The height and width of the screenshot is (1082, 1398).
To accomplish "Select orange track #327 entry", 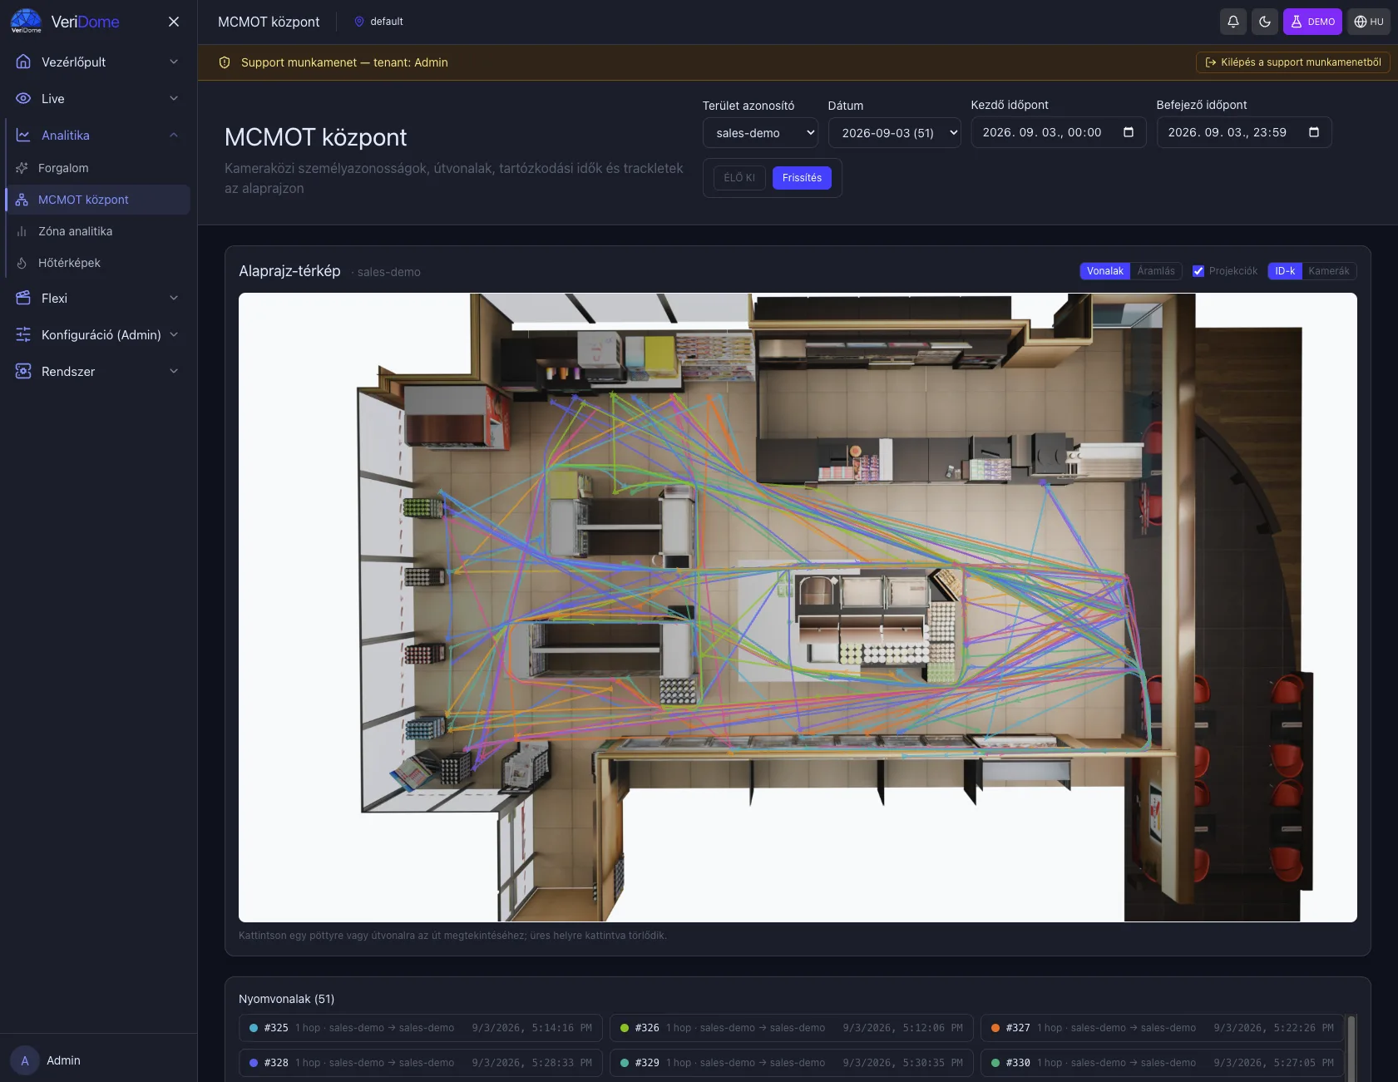I will pyautogui.click(x=1163, y=1028).
